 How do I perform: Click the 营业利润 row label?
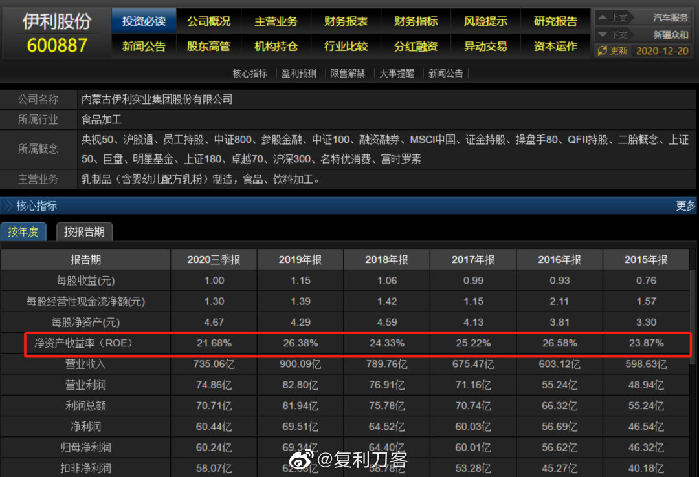85,385
